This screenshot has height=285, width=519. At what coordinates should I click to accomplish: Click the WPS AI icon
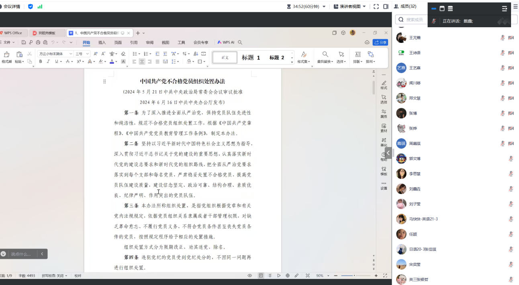[x=226, y=42]
